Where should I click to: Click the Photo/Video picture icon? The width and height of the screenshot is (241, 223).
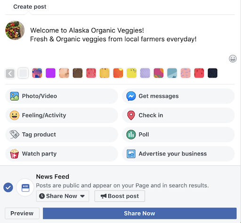tap(15, 96)
